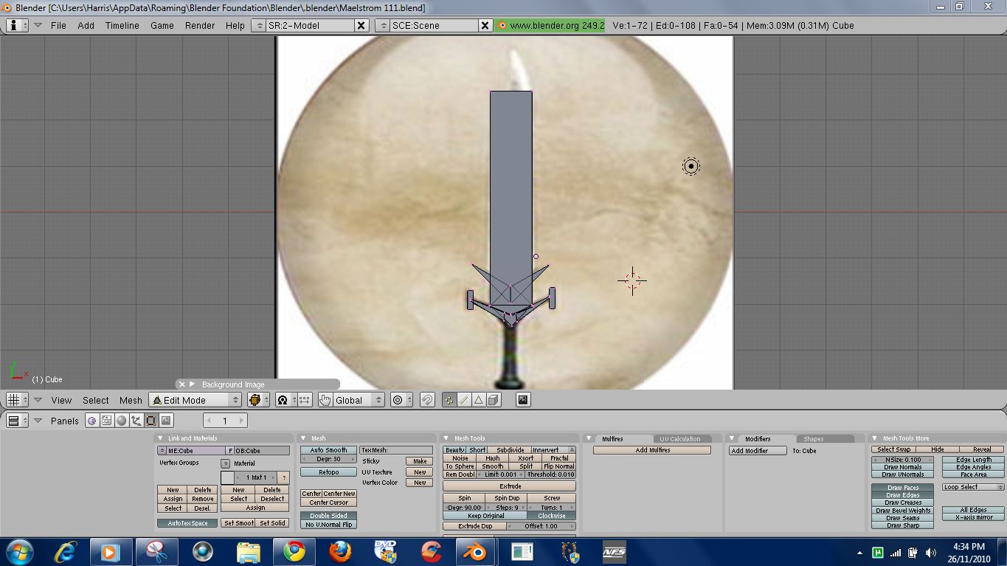Click the material color swatch
This screenshot has height=566, width=1007.
(227, 477)
